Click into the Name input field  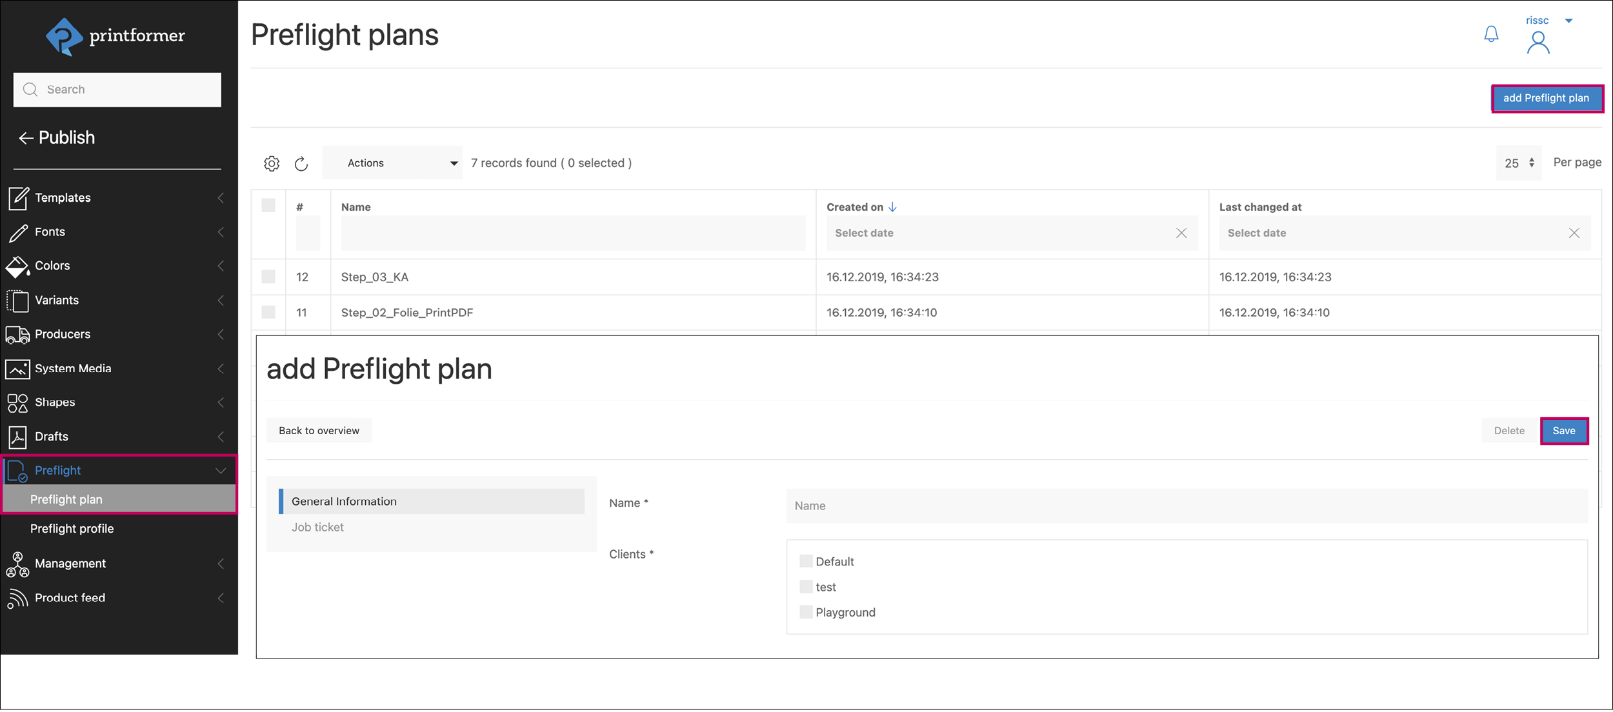(1186, 506)
